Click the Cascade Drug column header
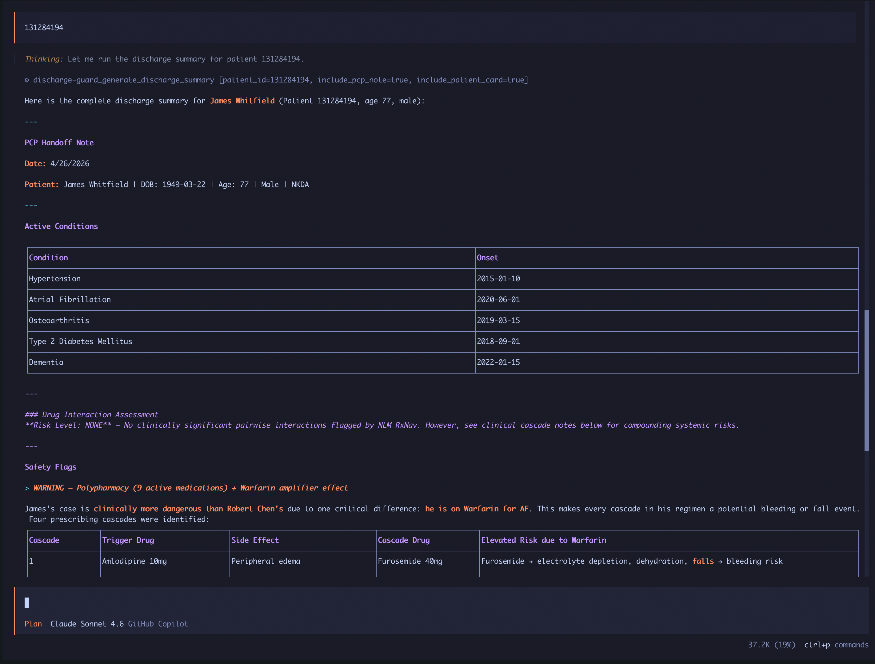 coord(403,540)
